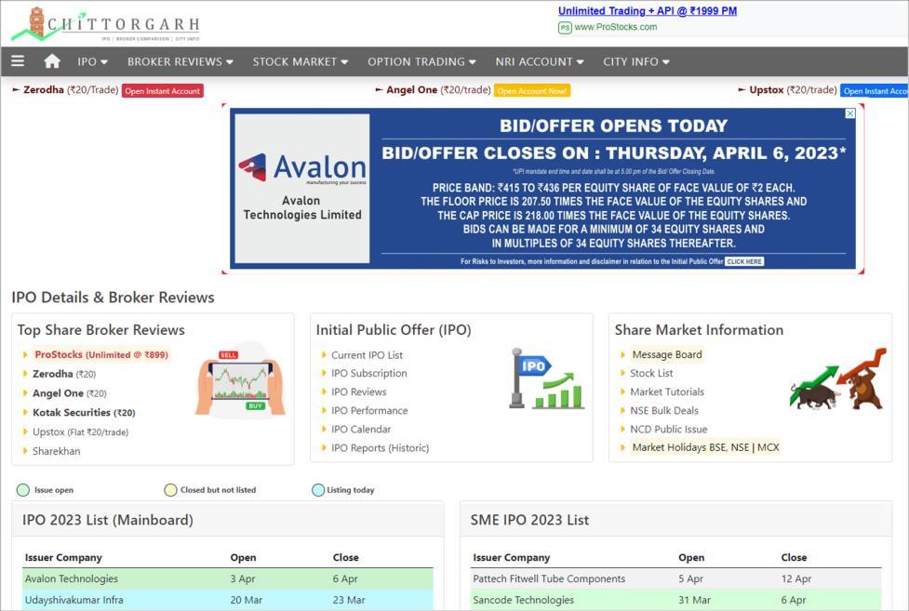
Task: Open Market Tutorials link
Action: (x=667, y=392)
